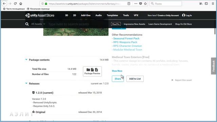Click the Unity Asset Store logo
The image size is (217, 122).
(x=40, y=15)
